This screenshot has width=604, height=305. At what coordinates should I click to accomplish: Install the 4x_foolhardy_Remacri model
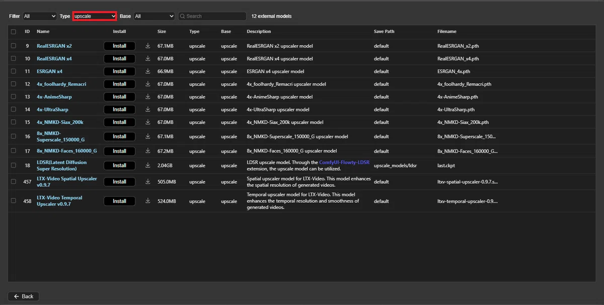tap(119, 84)
